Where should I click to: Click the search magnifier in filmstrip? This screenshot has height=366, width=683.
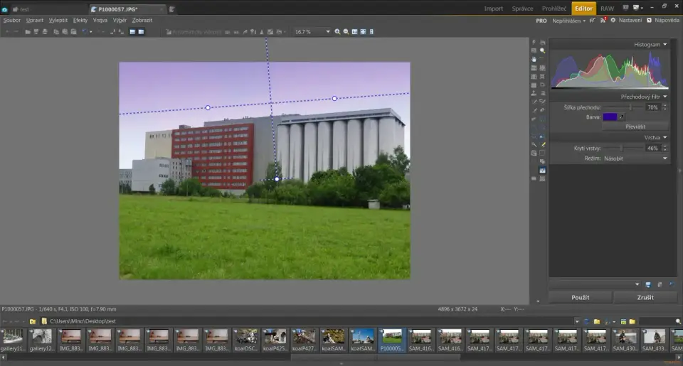point(678,321)
